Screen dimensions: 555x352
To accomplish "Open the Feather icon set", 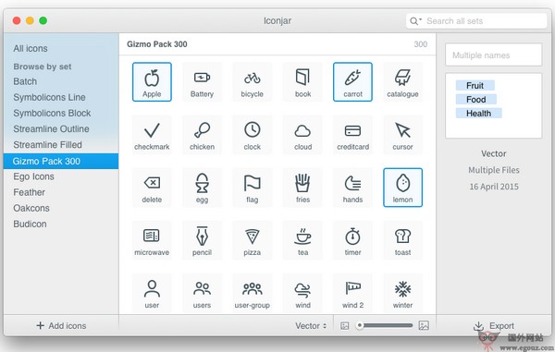I will (x=29, y=192).
